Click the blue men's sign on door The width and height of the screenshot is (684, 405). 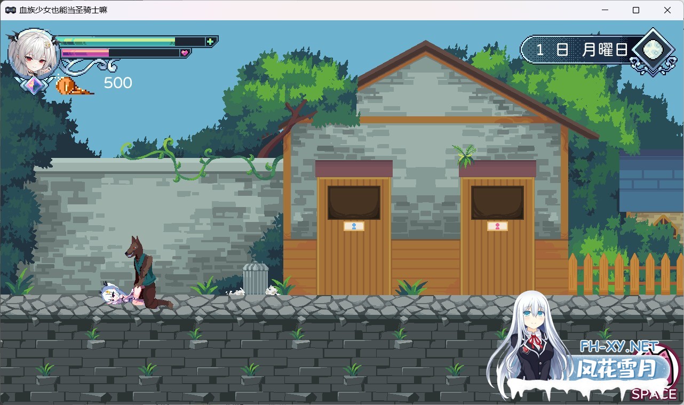[x=354, y=226]
